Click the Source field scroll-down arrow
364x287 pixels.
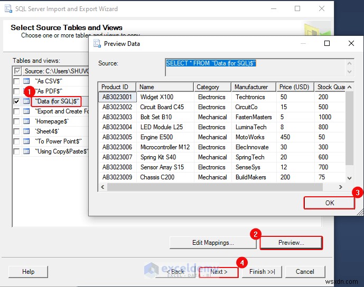[350, 72]
